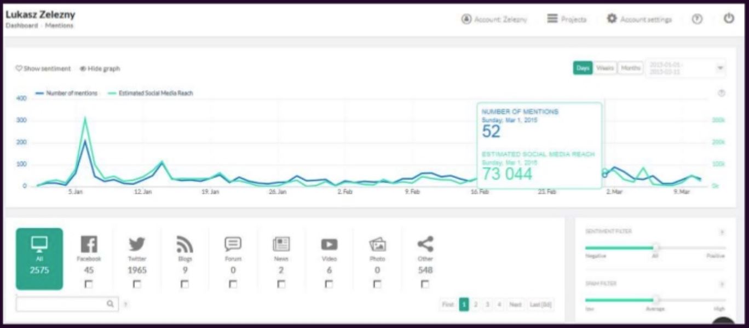Click the Other share icon
Viewport: 749px width, 328px height.
coord(425,244)
